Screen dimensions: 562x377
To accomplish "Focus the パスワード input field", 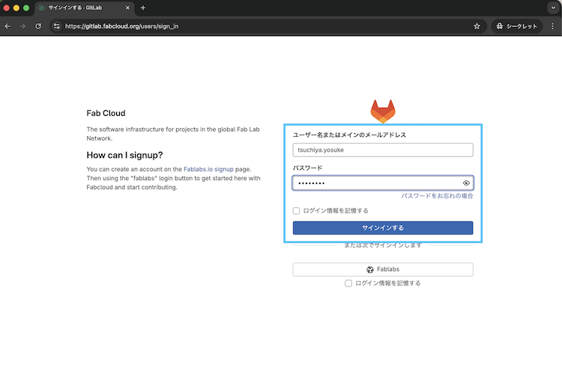I will tap(375, 183).
